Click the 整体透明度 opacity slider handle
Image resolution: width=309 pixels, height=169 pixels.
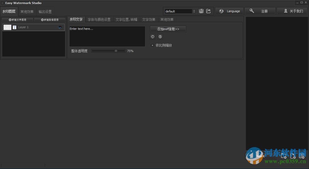click(x=116, y=51)
